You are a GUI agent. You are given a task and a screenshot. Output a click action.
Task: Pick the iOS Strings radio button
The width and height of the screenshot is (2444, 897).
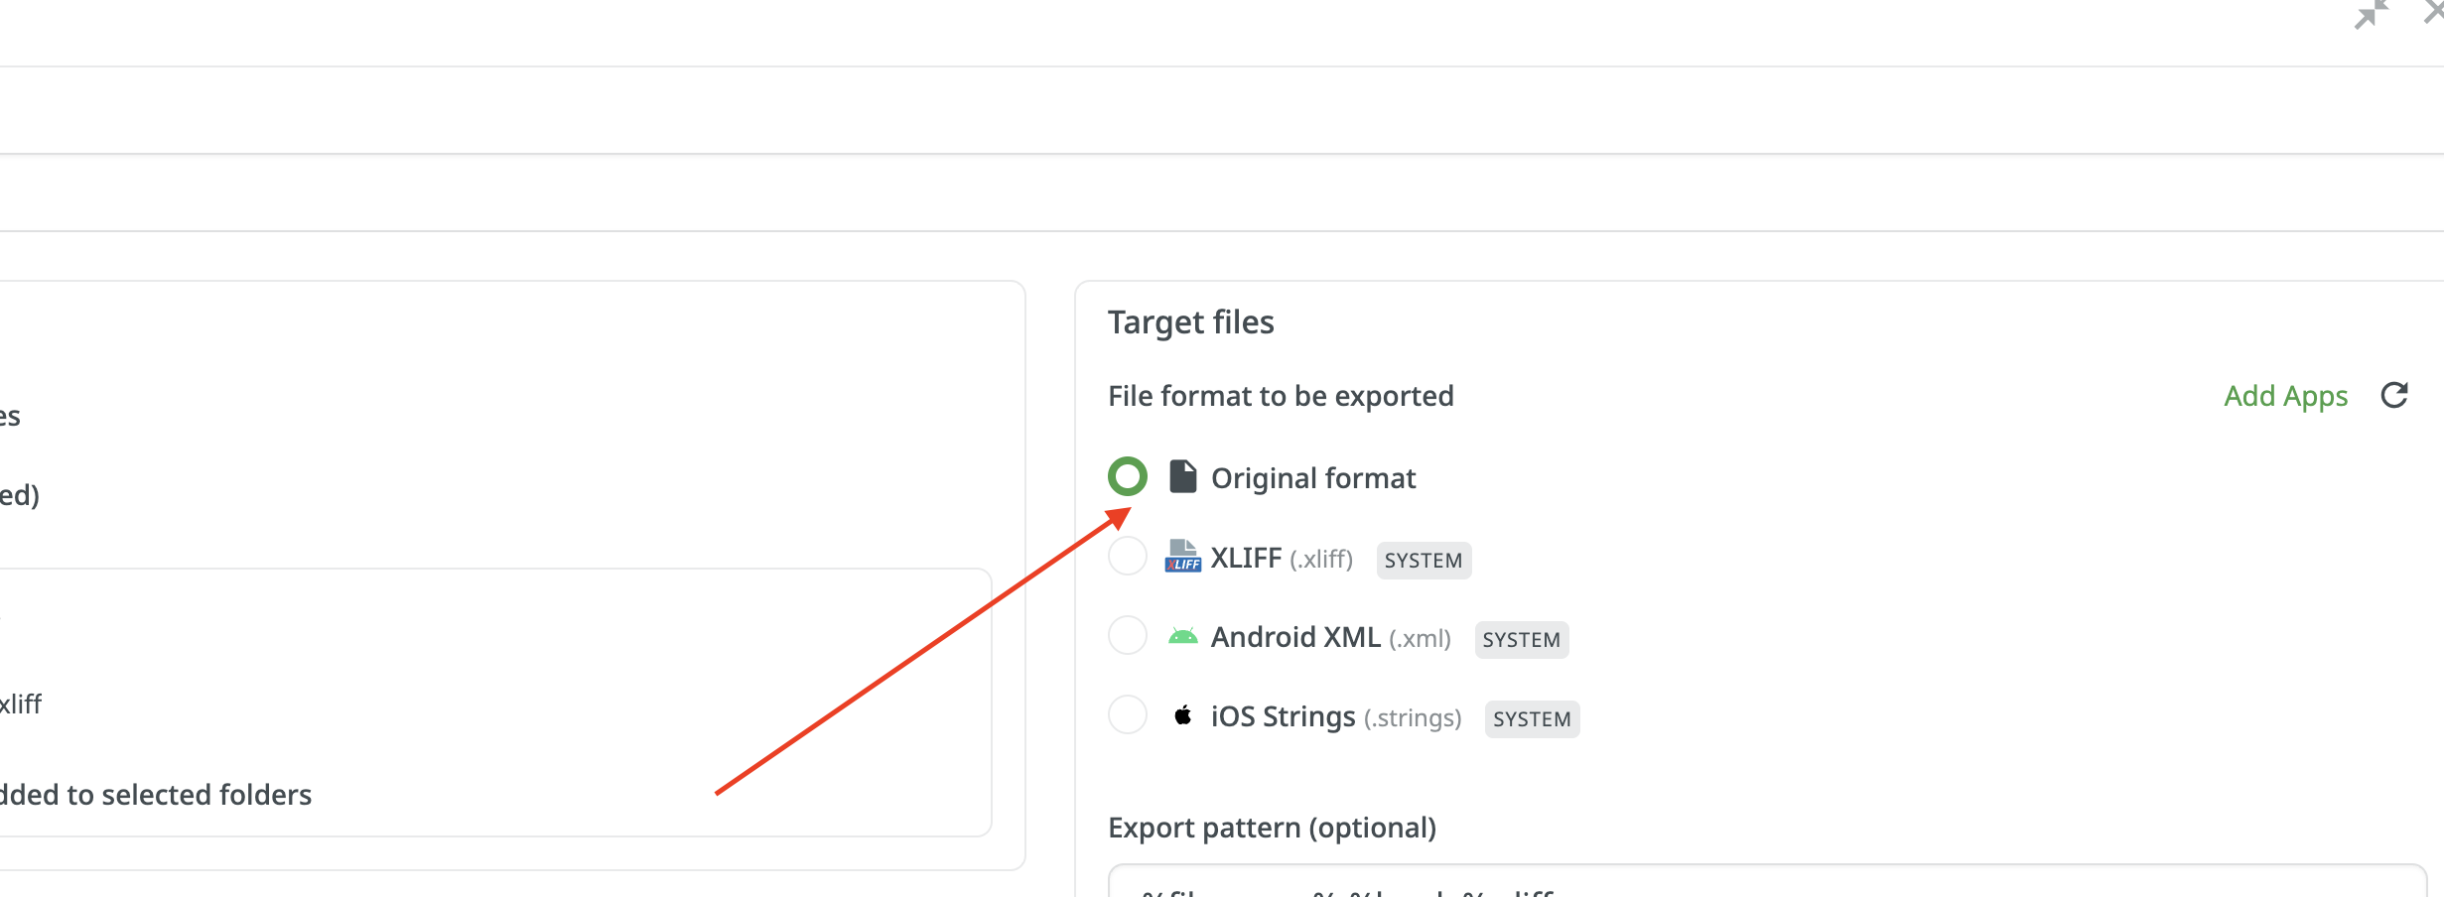click(x=1128, y=715)
